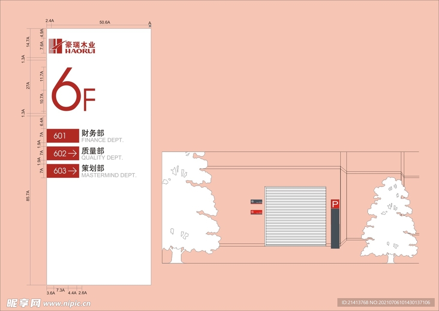The width and height of the screenshot is (439, 311).
Task: Click the red P parking sign
Action: pyautogui.click(x=335, y=204)
